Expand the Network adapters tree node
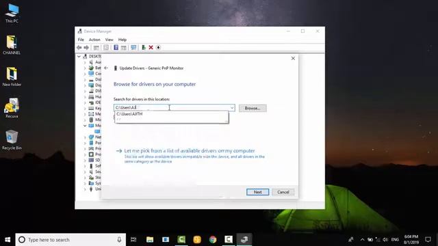Screen dimensions: 438x246 [85, 137]
